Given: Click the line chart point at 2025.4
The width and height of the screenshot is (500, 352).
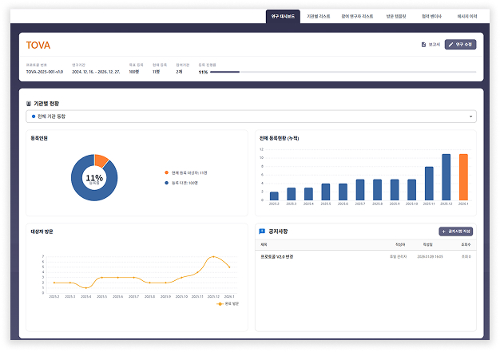Looking at the screenshot, I should [86, 288].
